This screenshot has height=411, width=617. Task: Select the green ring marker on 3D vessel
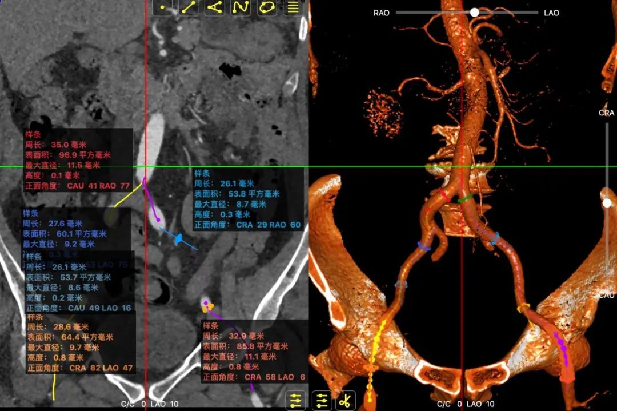[x=466, y=198]
